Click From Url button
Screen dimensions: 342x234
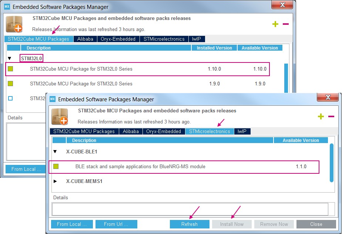click(x=116, y=224)
